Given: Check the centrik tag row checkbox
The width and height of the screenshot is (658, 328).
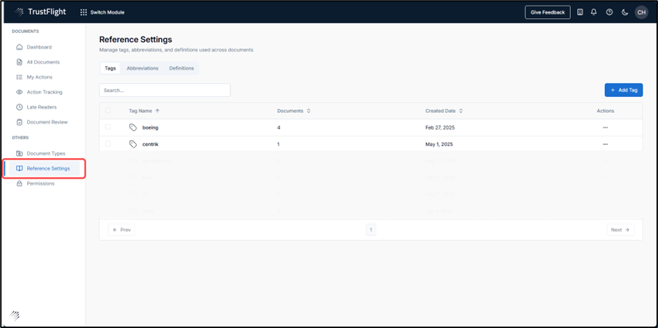Looking at the screenshot, I should [108, 144].
